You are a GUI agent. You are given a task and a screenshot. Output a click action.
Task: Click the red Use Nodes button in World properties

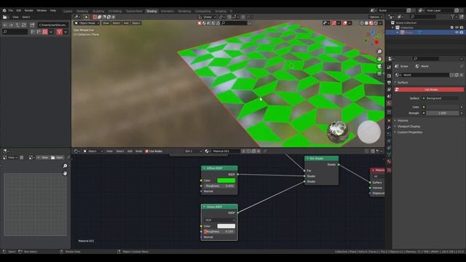pos(429,90)
